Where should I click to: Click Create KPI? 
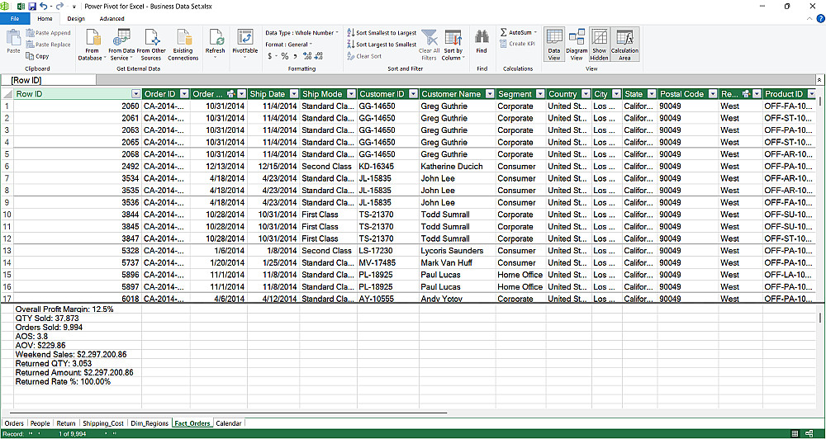[517, 44]
